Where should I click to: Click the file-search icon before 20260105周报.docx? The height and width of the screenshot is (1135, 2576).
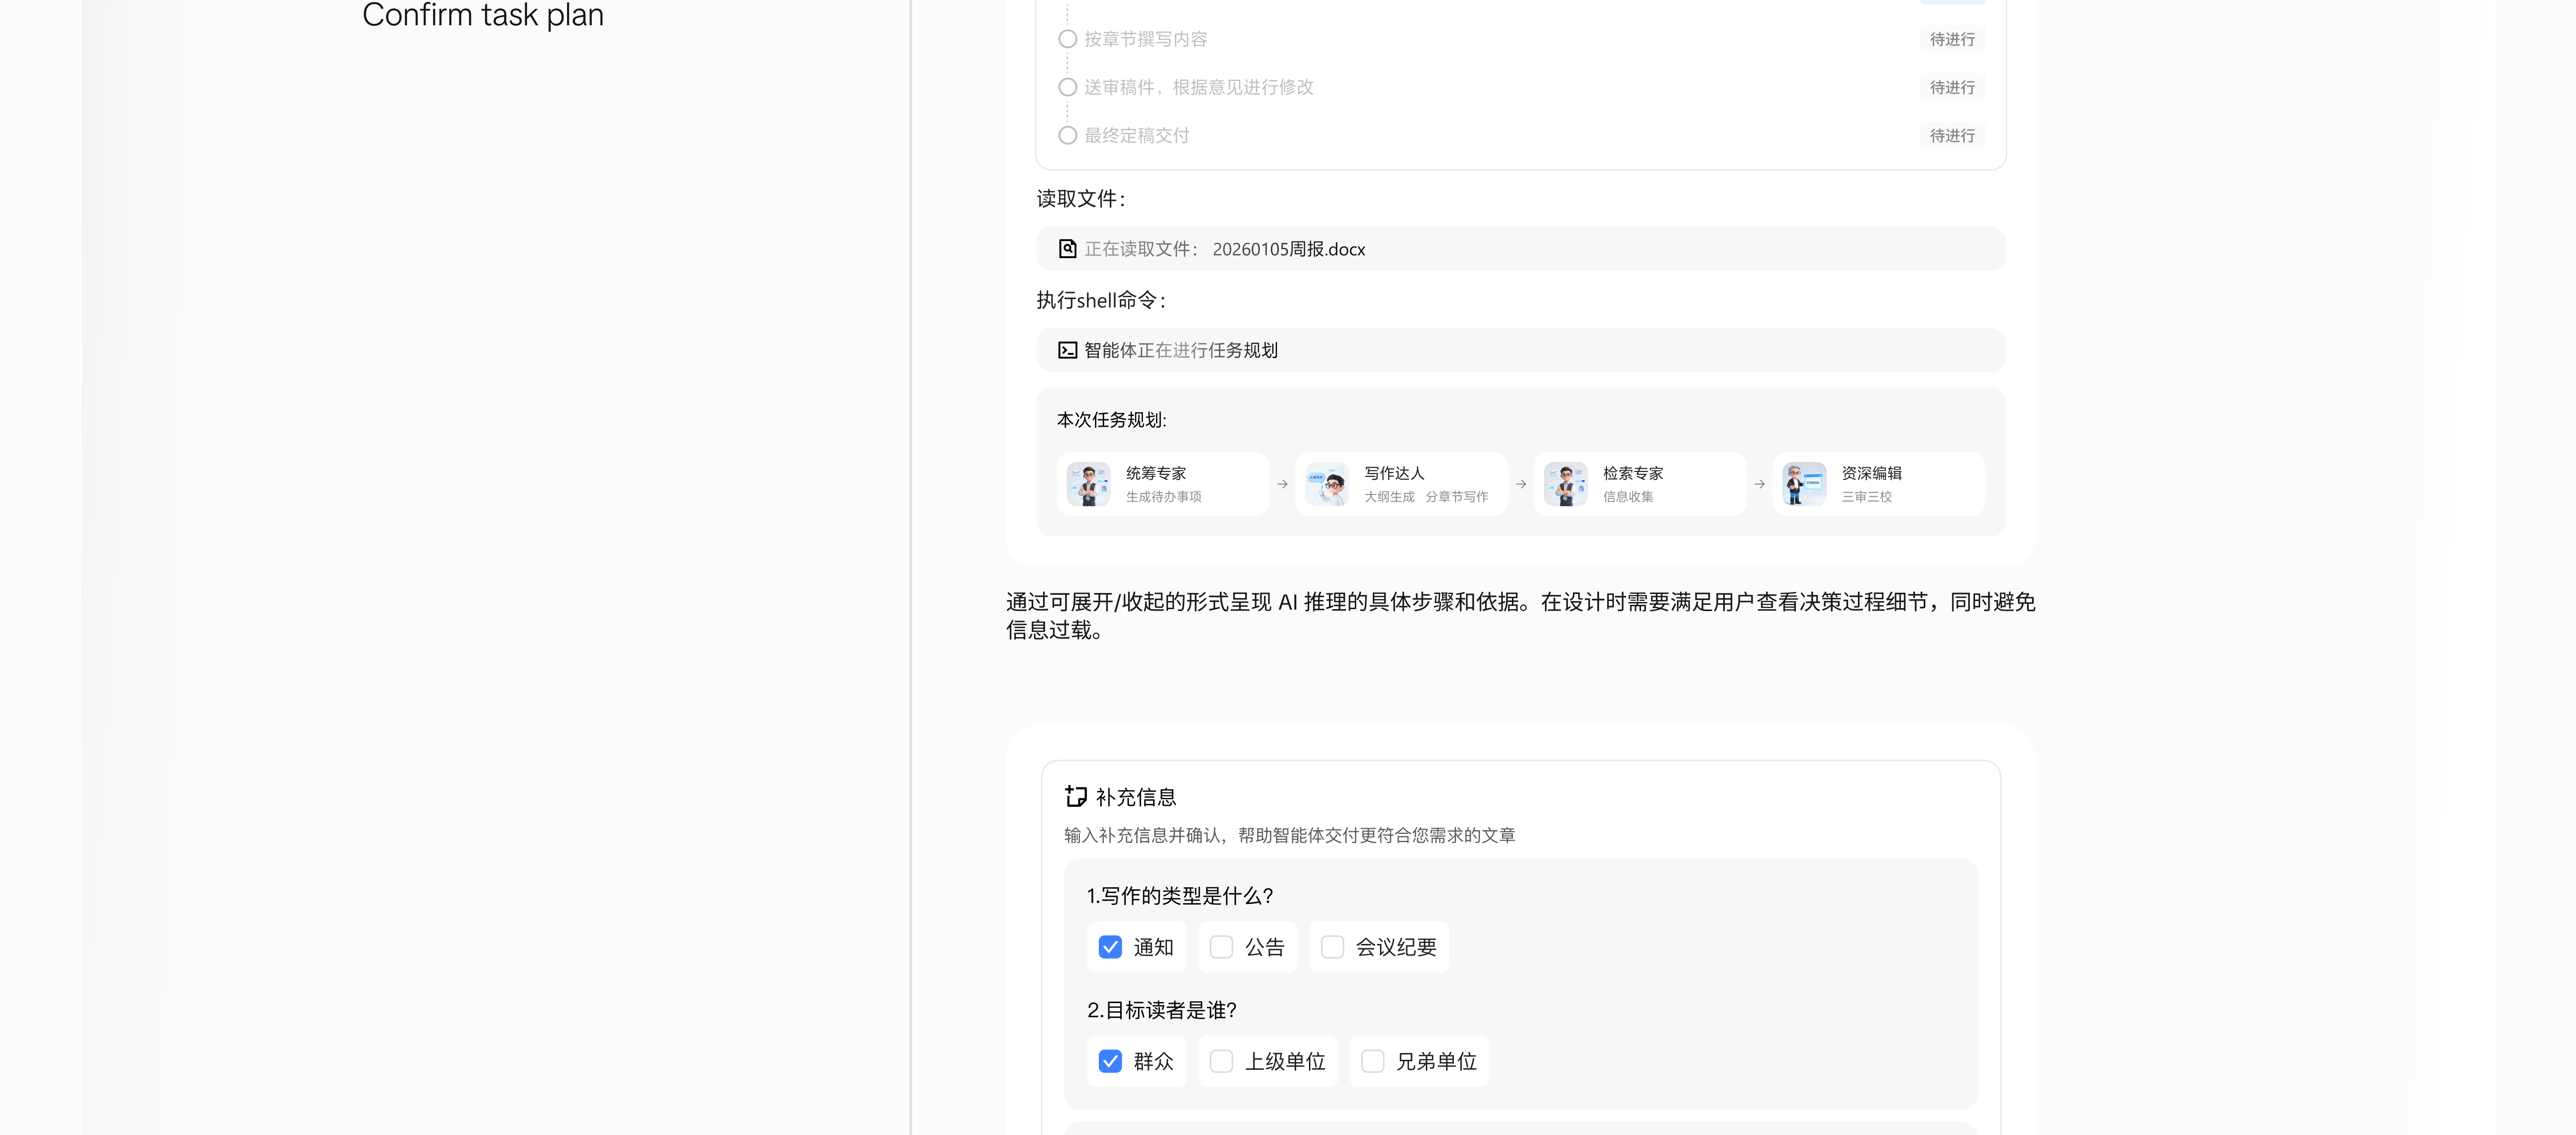(x=1067, y=249)
